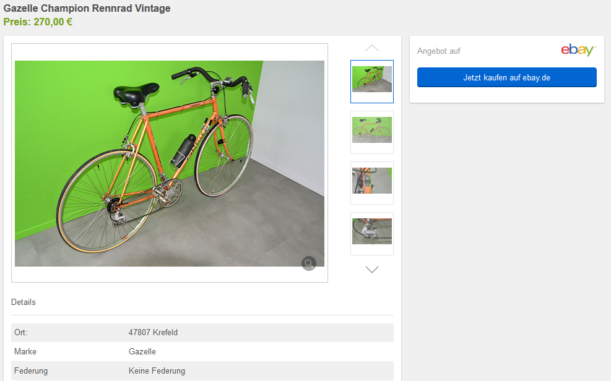This screenshot has width=611, height=381.
Task: Show the second thumbnail side-view photo
Action: point(372,132)
